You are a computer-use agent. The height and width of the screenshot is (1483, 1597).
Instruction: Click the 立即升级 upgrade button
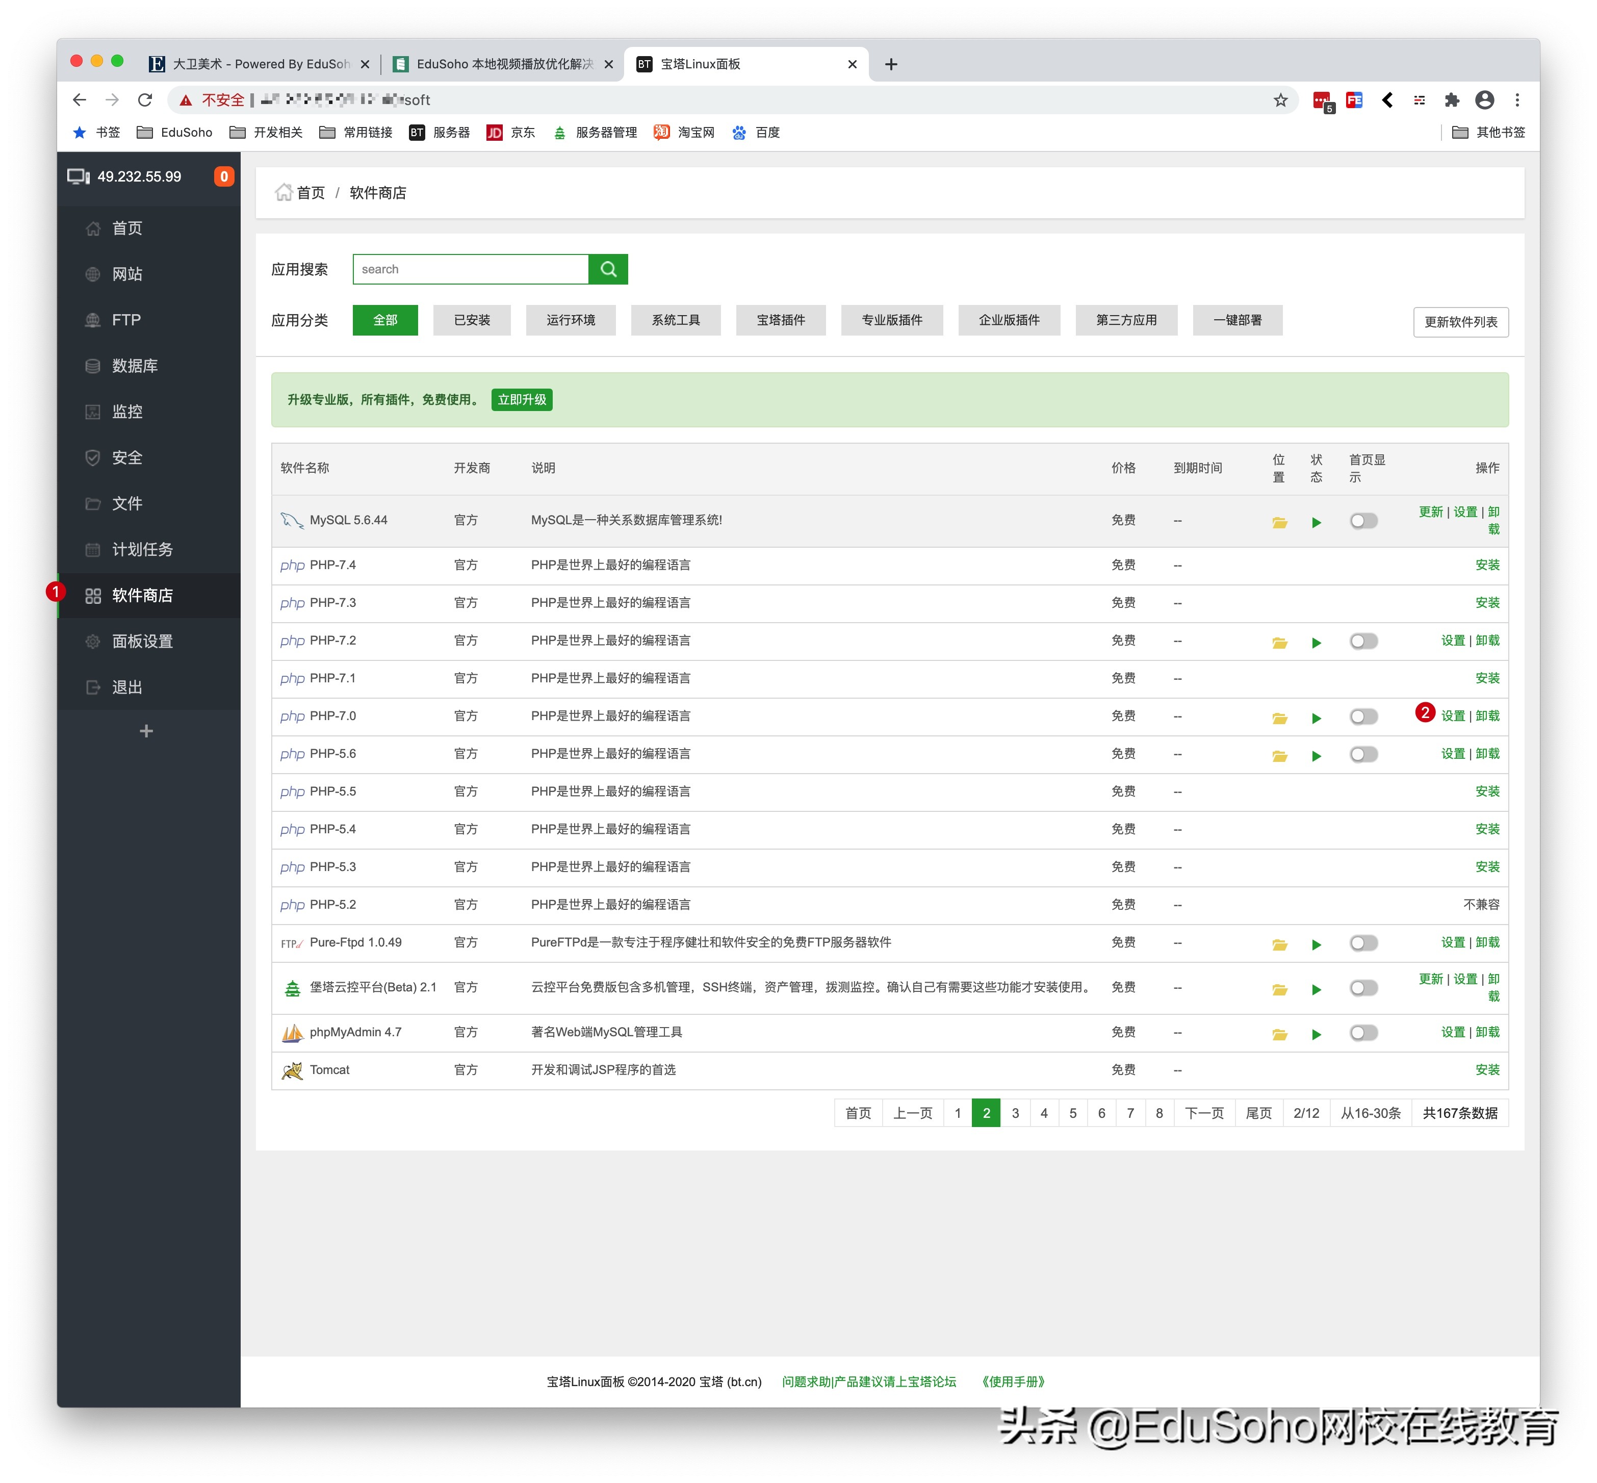pos(522,400)
